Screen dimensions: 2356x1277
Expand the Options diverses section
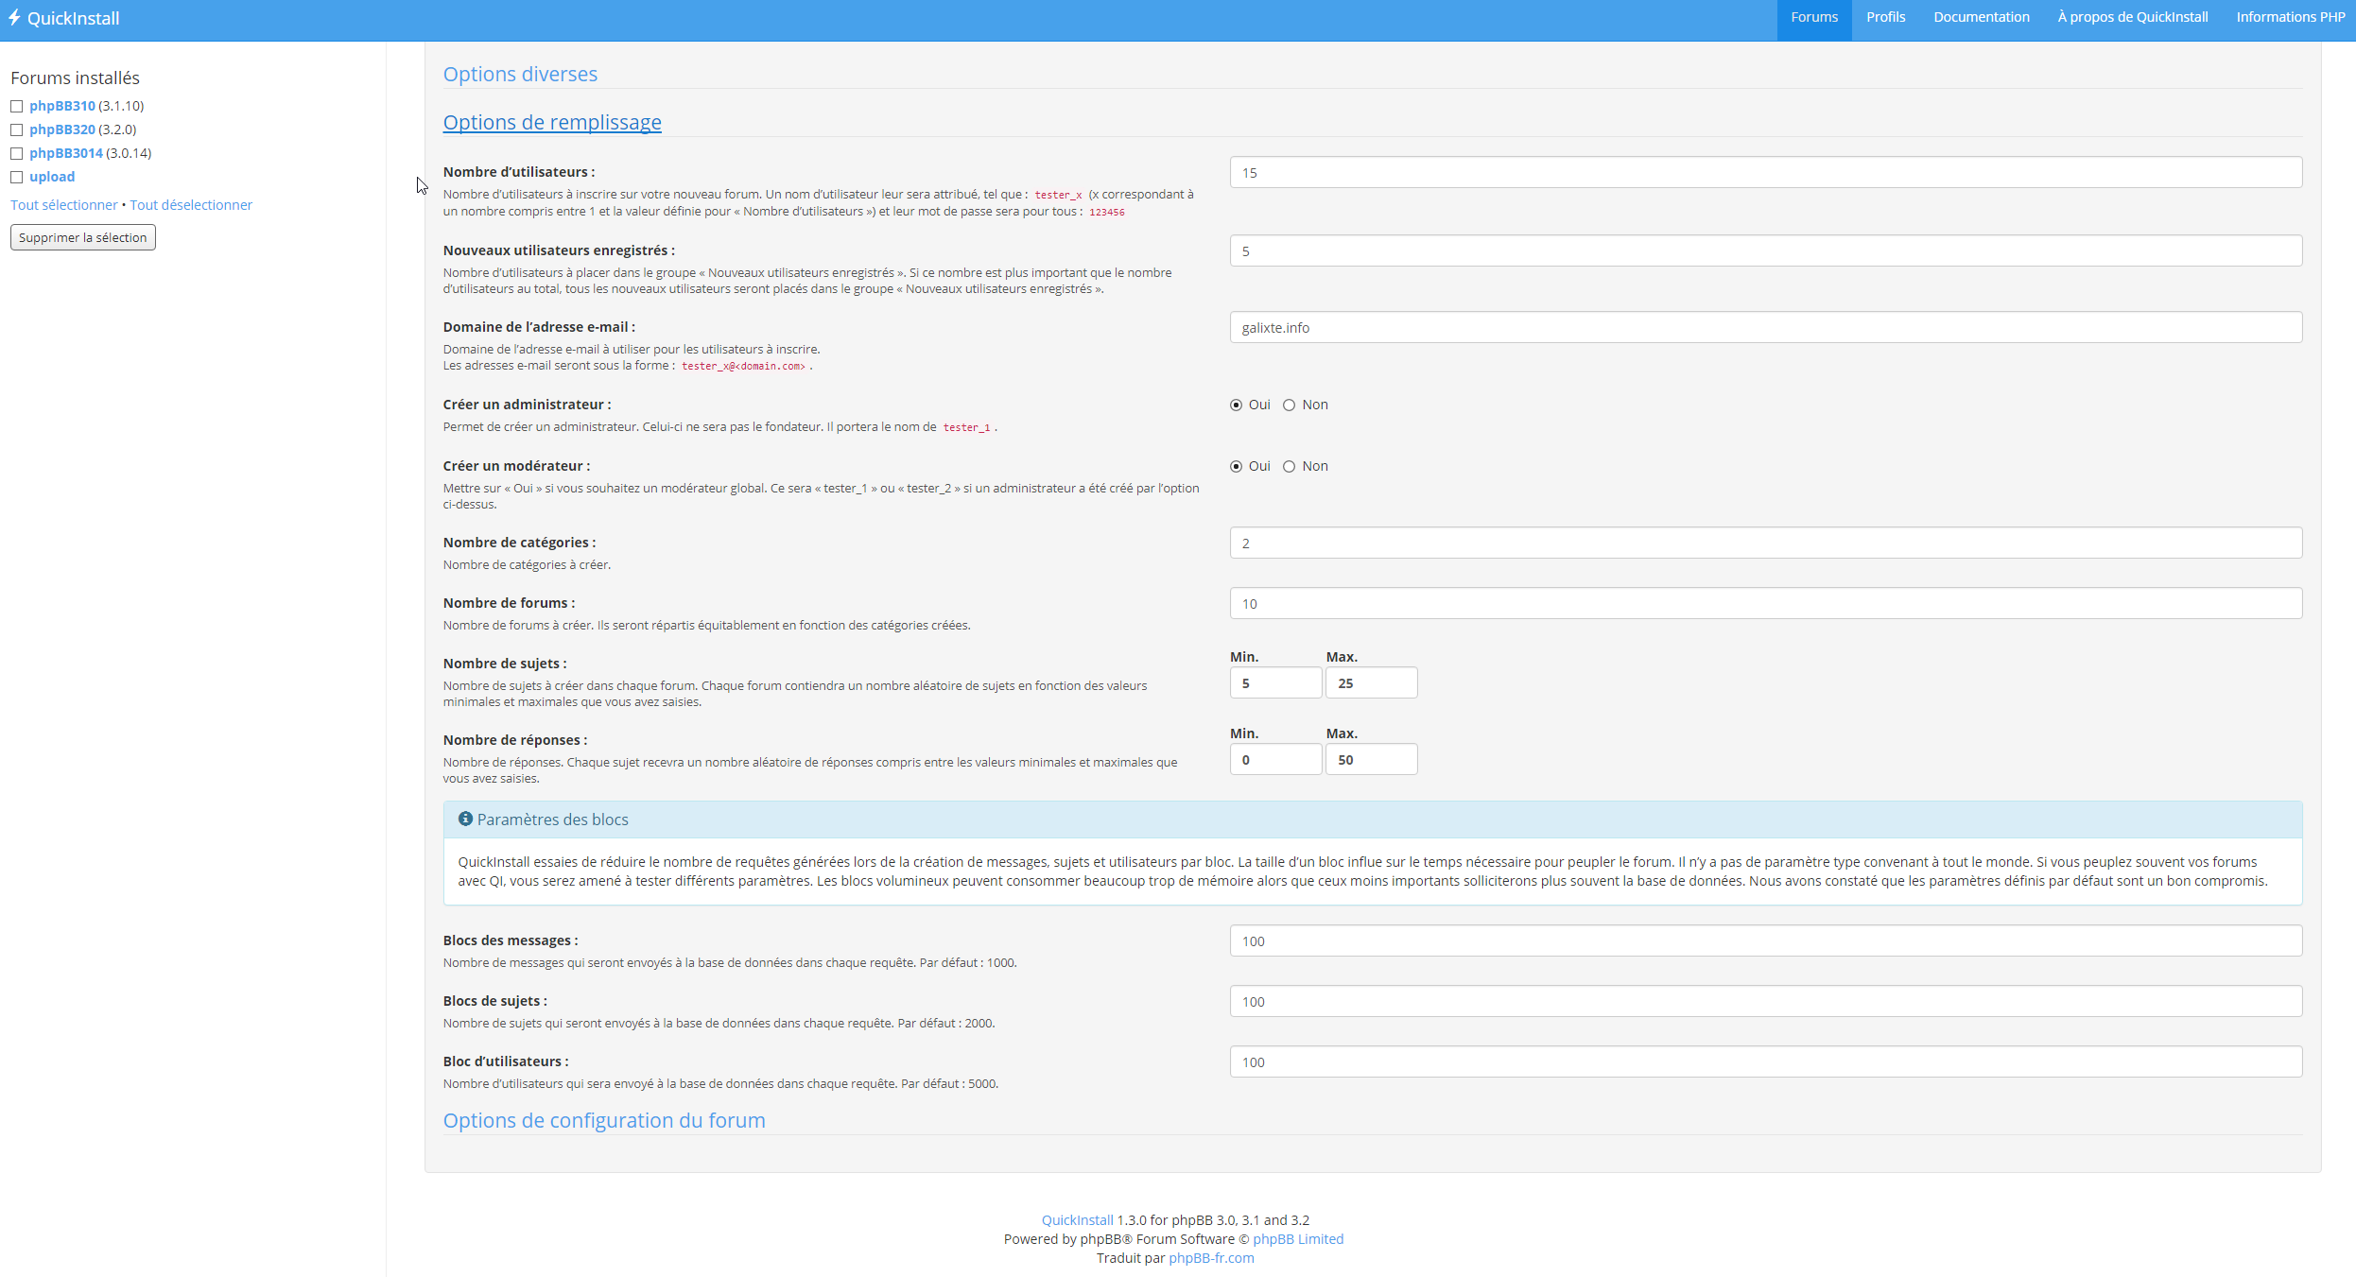coord(520,74)
